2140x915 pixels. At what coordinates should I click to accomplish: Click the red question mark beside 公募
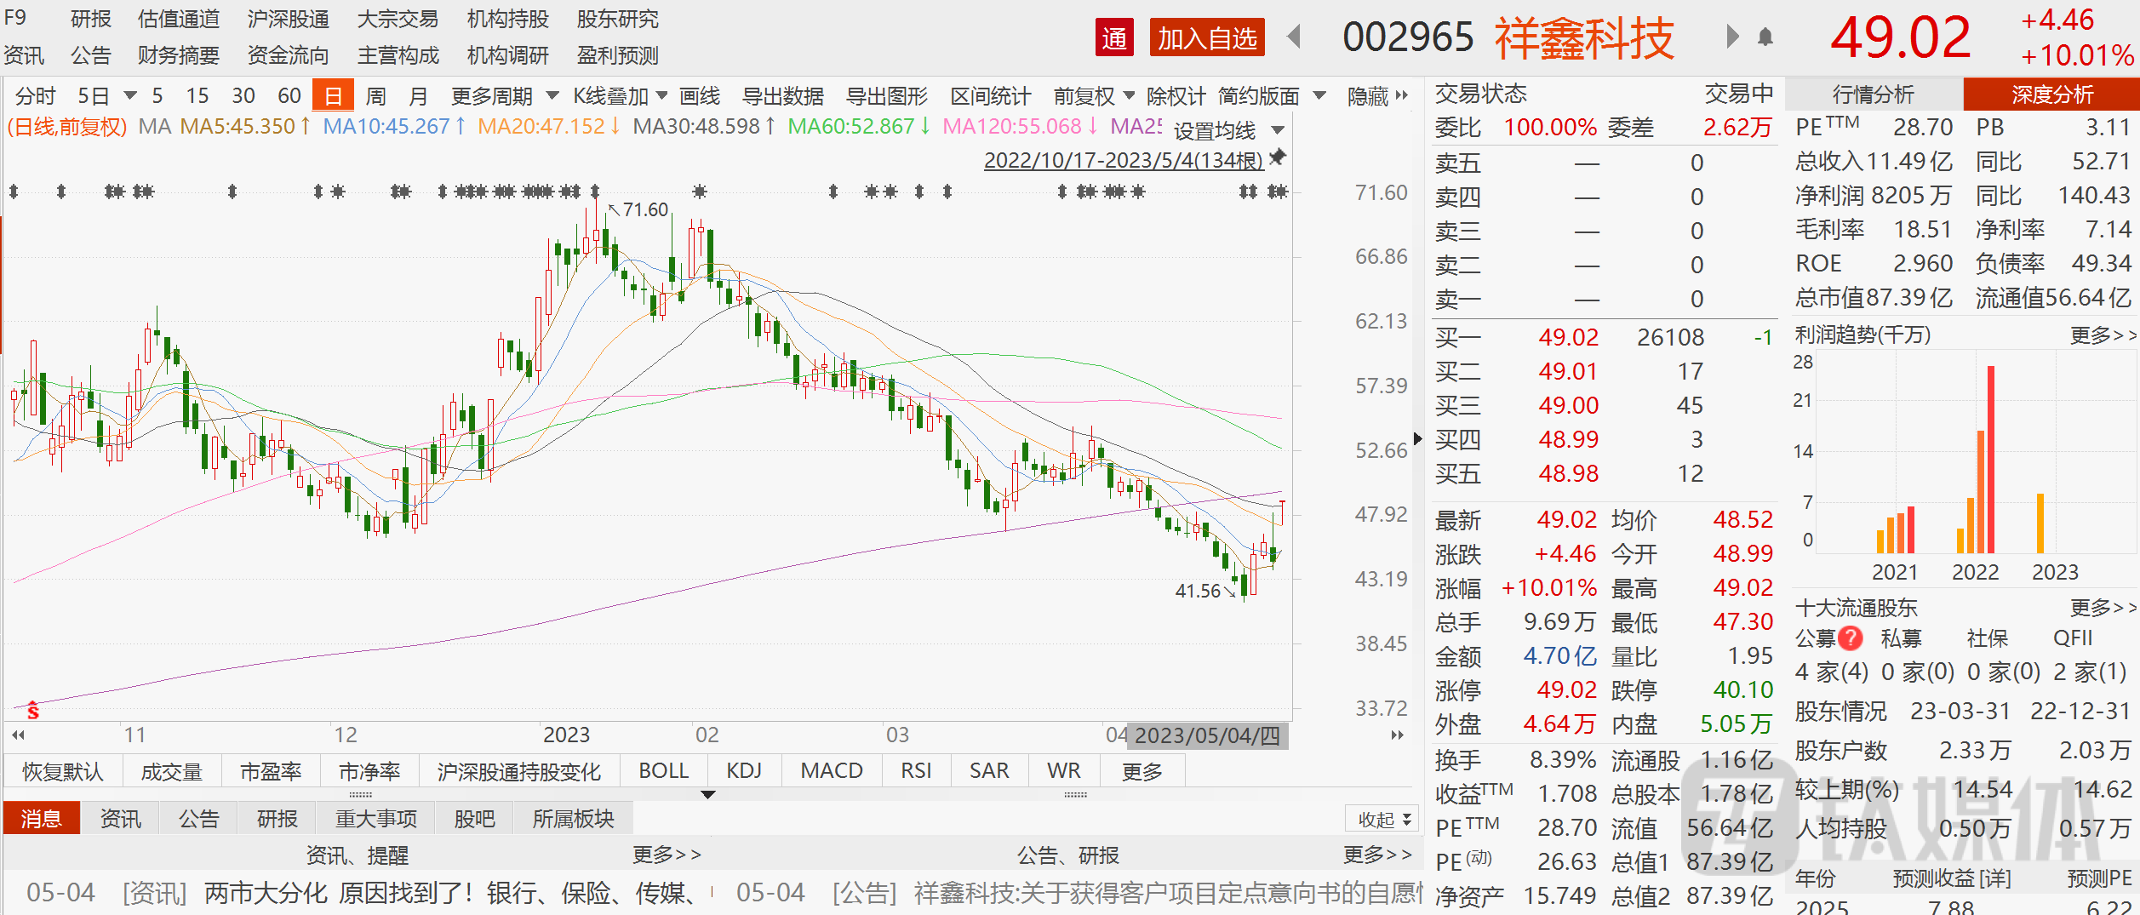coord(1851,638)
